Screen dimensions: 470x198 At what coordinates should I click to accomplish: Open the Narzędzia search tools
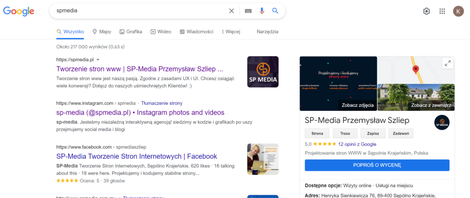pyautogui.click(x=267, y=32)
